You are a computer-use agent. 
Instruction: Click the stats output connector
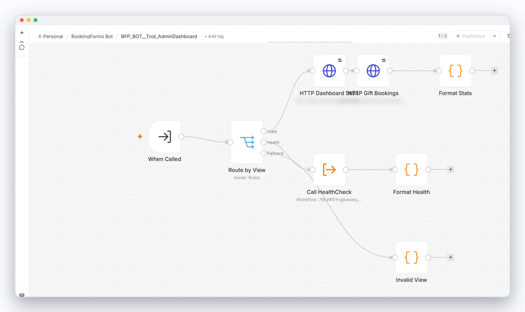coord(263,131)
